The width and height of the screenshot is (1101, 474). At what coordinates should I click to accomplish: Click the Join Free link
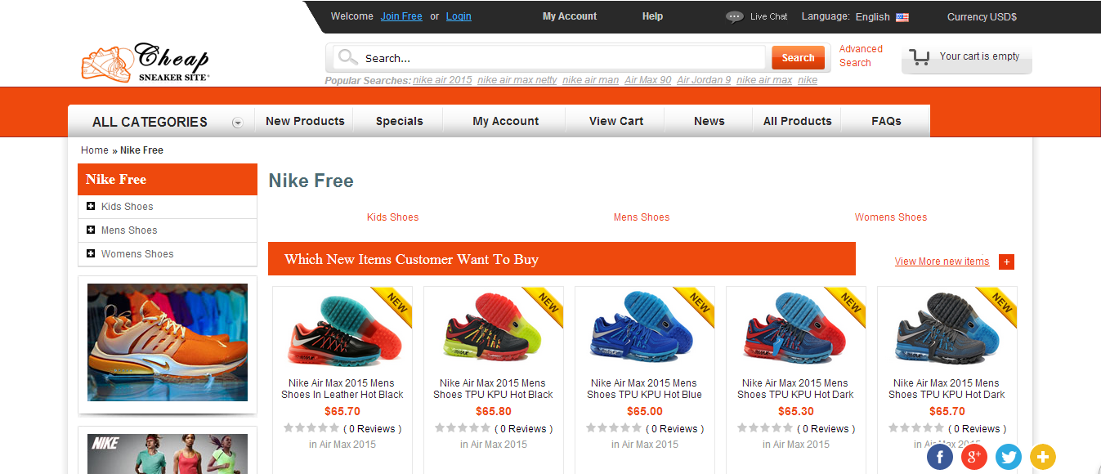click(x=401, y=16)
